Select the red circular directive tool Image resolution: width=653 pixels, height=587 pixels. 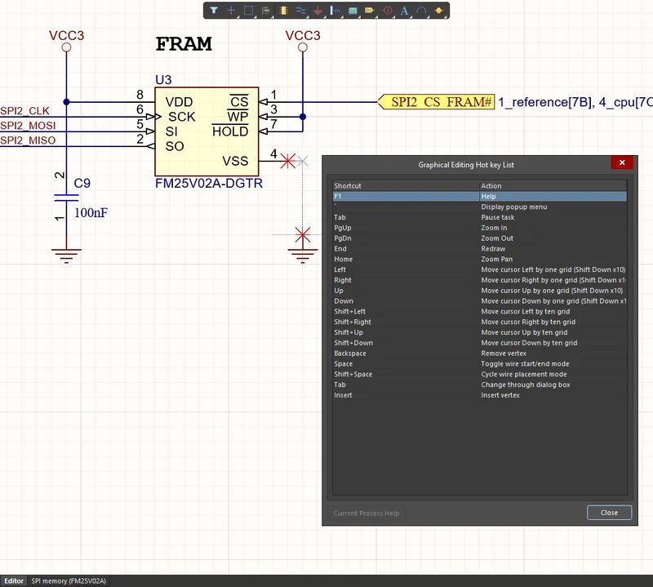click(387, 11)
